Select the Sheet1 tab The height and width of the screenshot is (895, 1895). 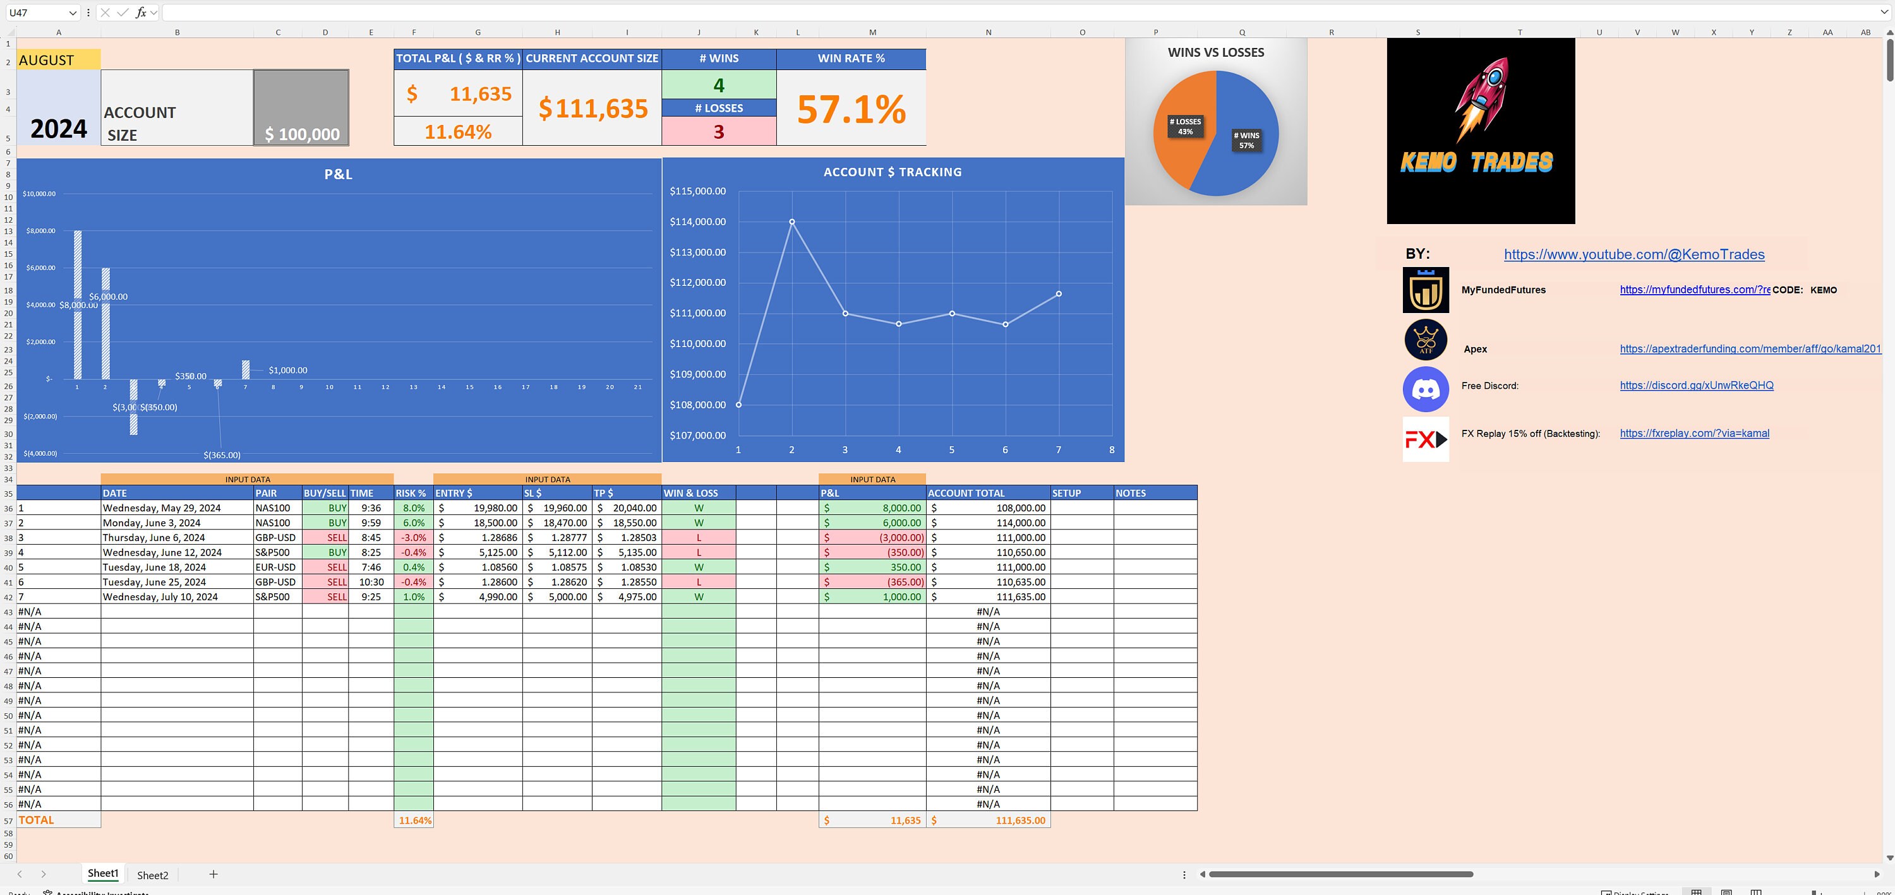pos(103,874)
